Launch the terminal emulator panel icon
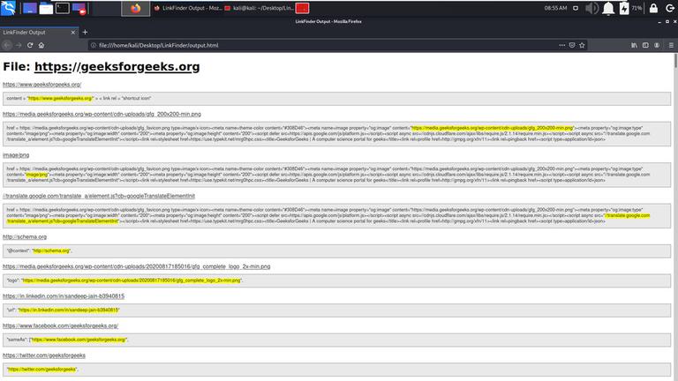Image resolution: width=678 pixels, height=381 pixels. pyautogui.click(x=63, y=8)
